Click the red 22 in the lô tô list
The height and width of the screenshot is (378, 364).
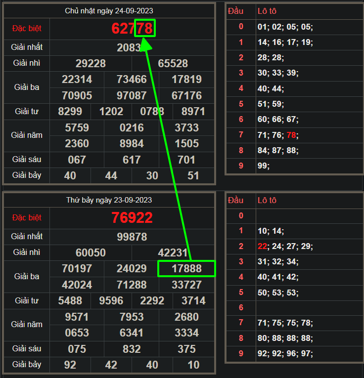[x=262, y=246]
